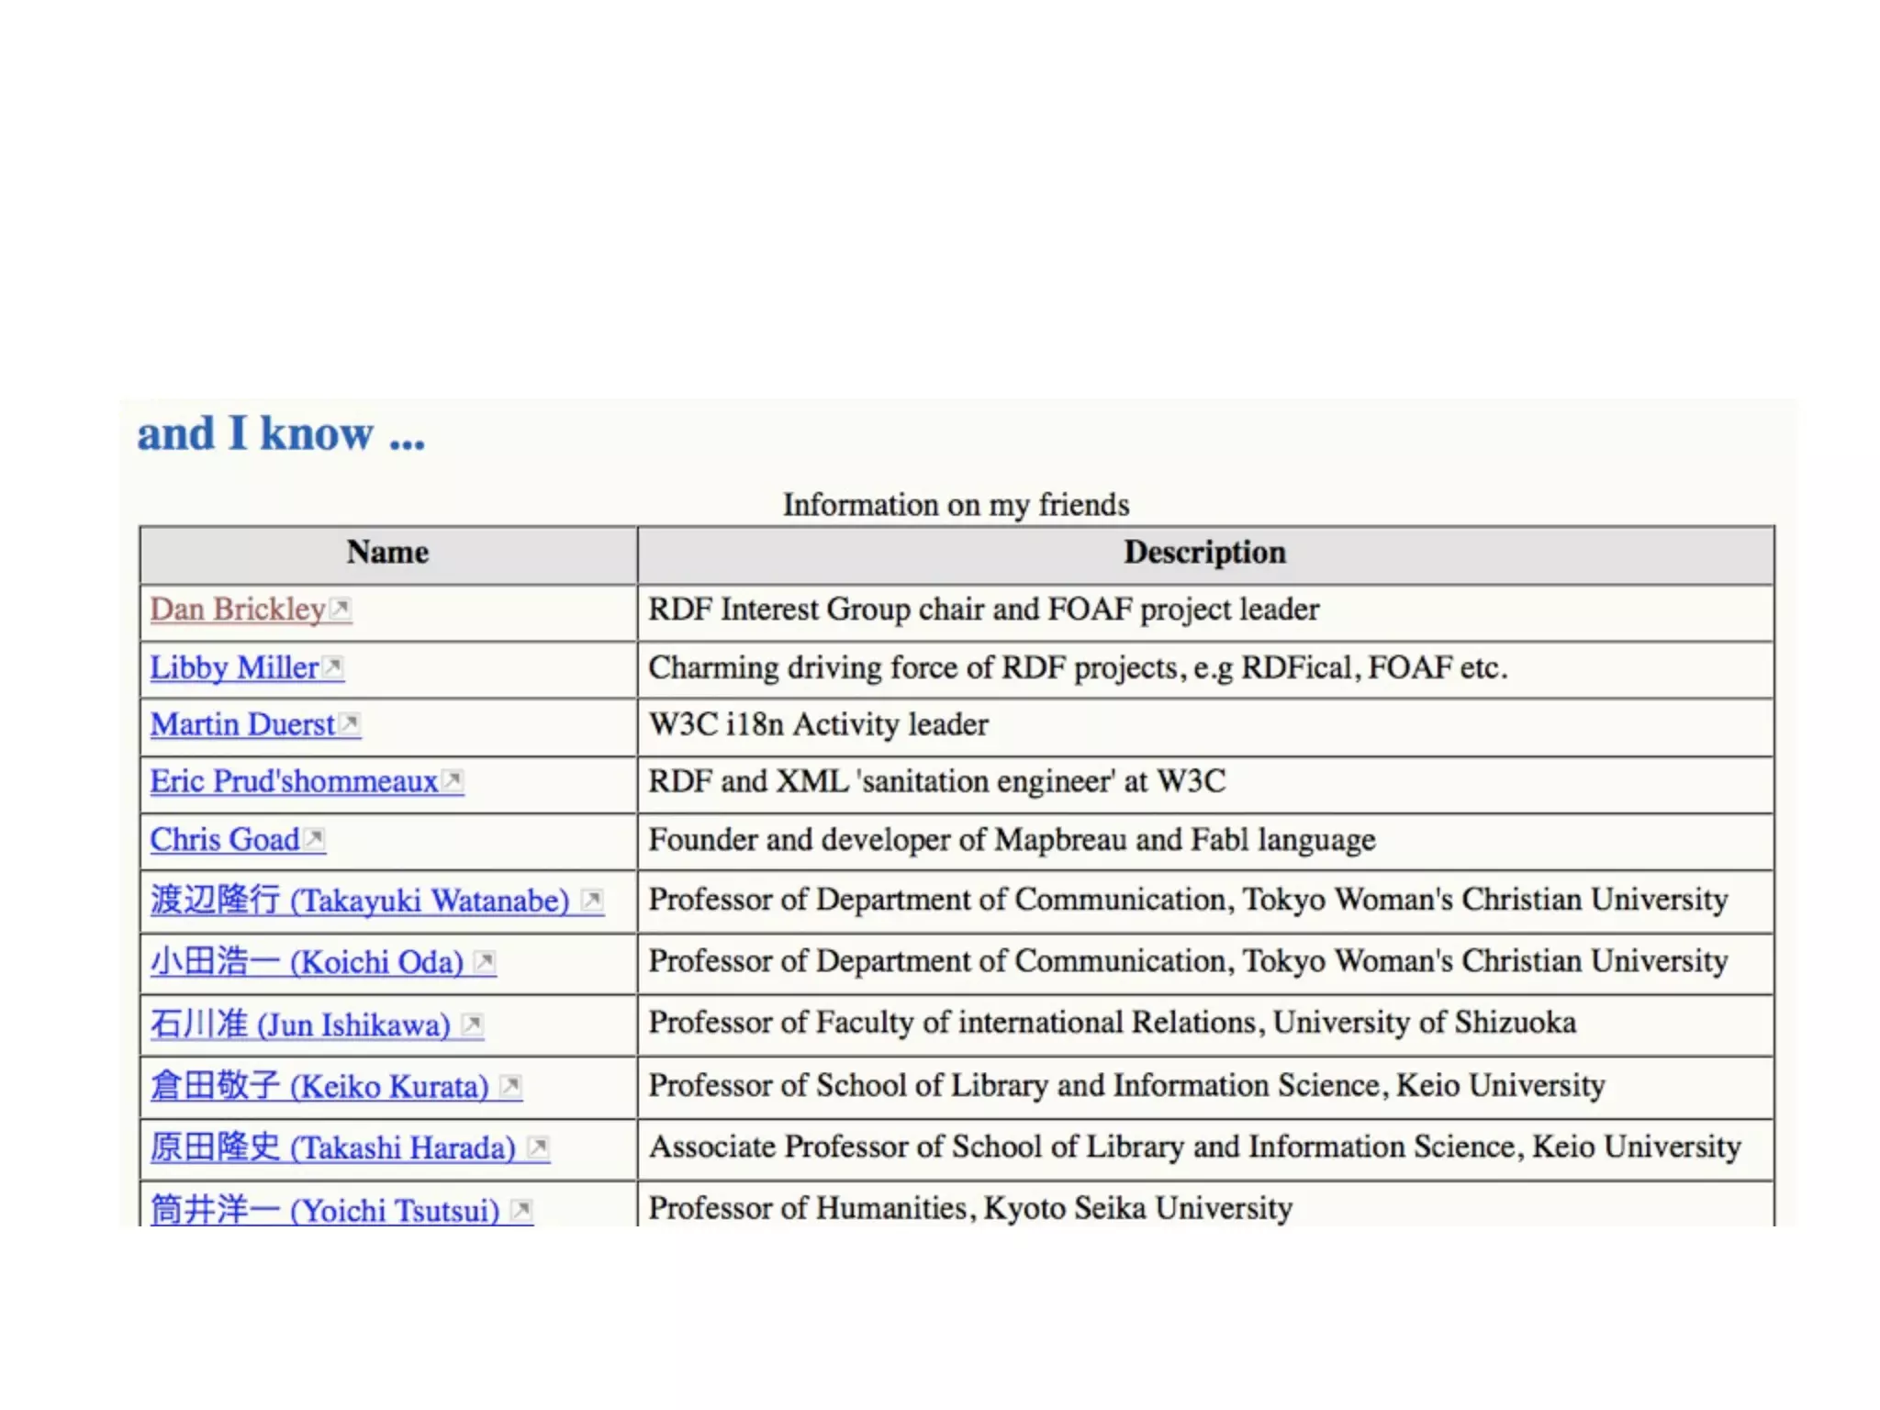Click the Name column header

387,553
